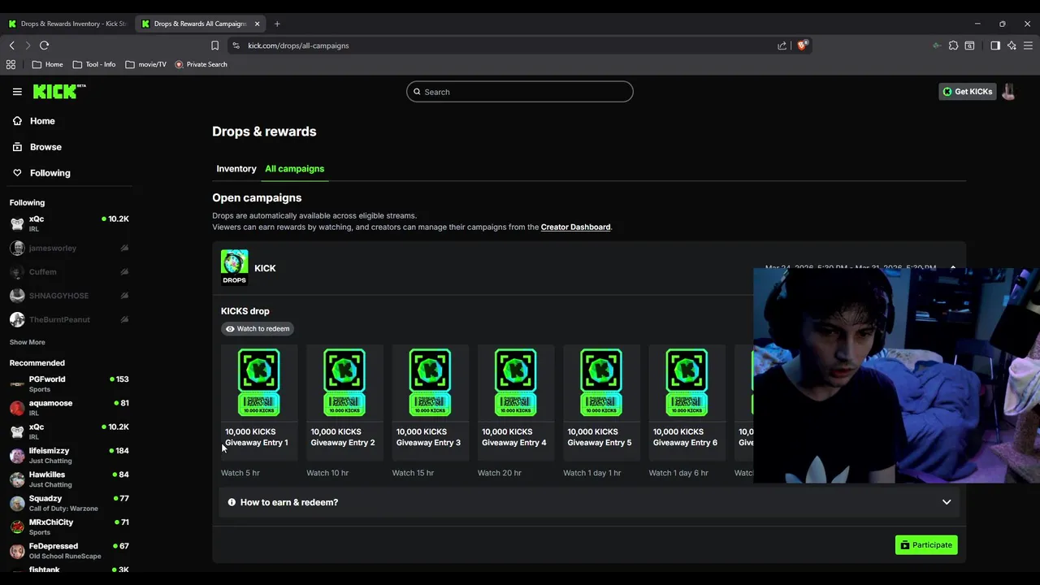Open TheBurntPeanut channel in Following list
Viewport: 1040px width, 585px height.
[69, 319]
